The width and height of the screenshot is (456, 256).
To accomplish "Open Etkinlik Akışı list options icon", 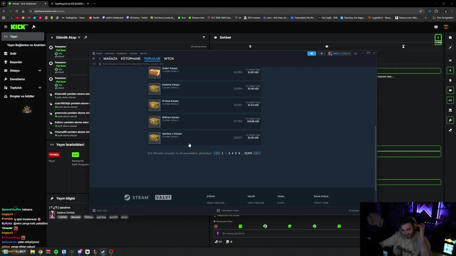I will (79, 37).
